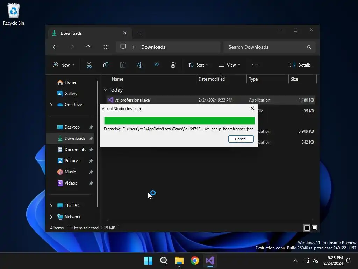358x269 pixels.
Task: Click Visual Studio Installer taskbar icon
Action: click(x=210, y=261)
